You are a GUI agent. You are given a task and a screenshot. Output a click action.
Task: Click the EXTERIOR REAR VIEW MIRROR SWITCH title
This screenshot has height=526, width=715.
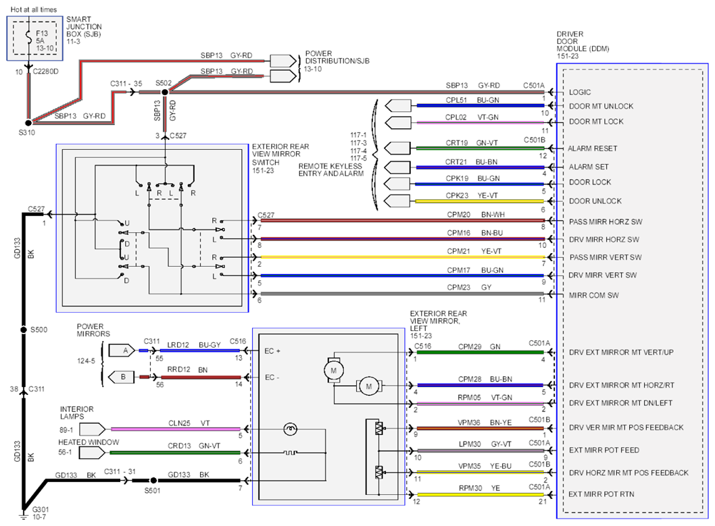(x=280, y=155)
